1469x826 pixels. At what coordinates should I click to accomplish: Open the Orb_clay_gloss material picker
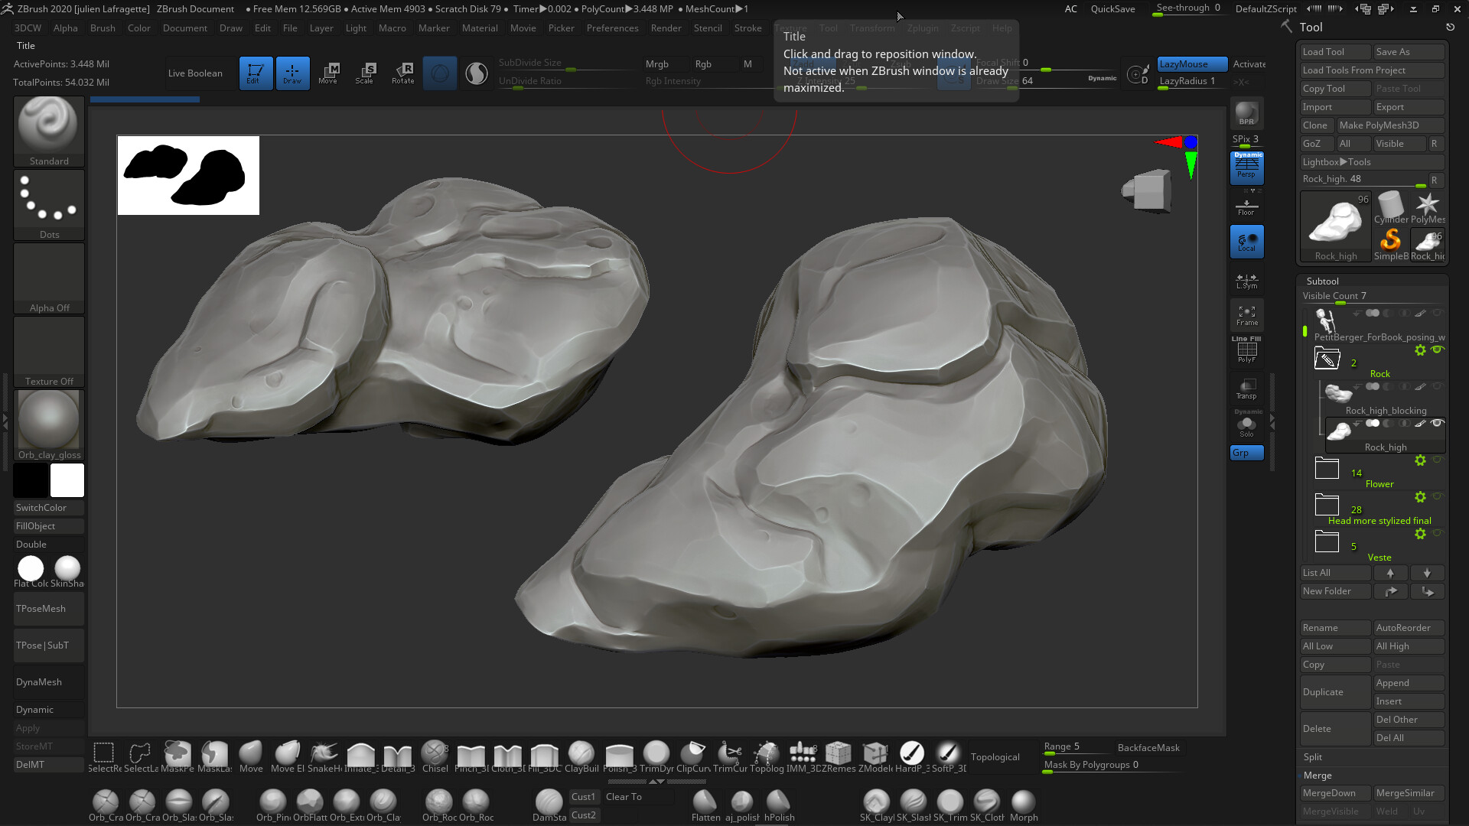(x=49, y=424)
